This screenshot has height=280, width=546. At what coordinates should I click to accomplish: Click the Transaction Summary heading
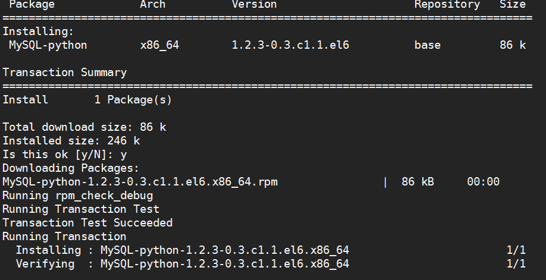(x=65, y=73)
